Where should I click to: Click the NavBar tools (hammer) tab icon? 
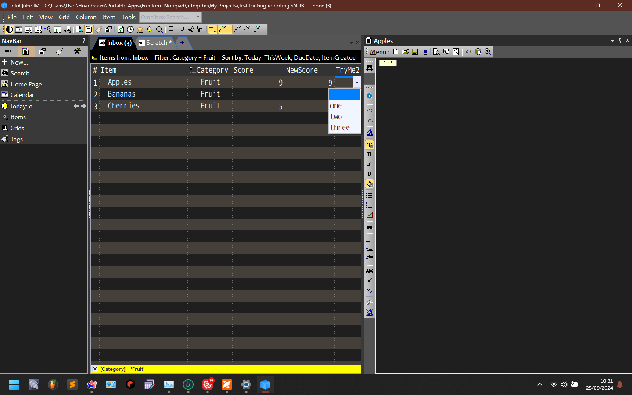tap(78, 51)
